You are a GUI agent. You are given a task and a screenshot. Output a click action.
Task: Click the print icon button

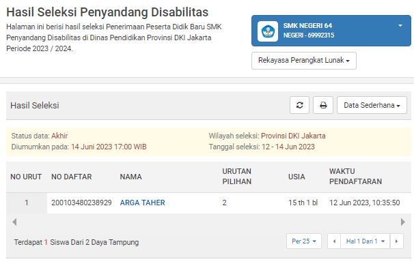[323, 105]
